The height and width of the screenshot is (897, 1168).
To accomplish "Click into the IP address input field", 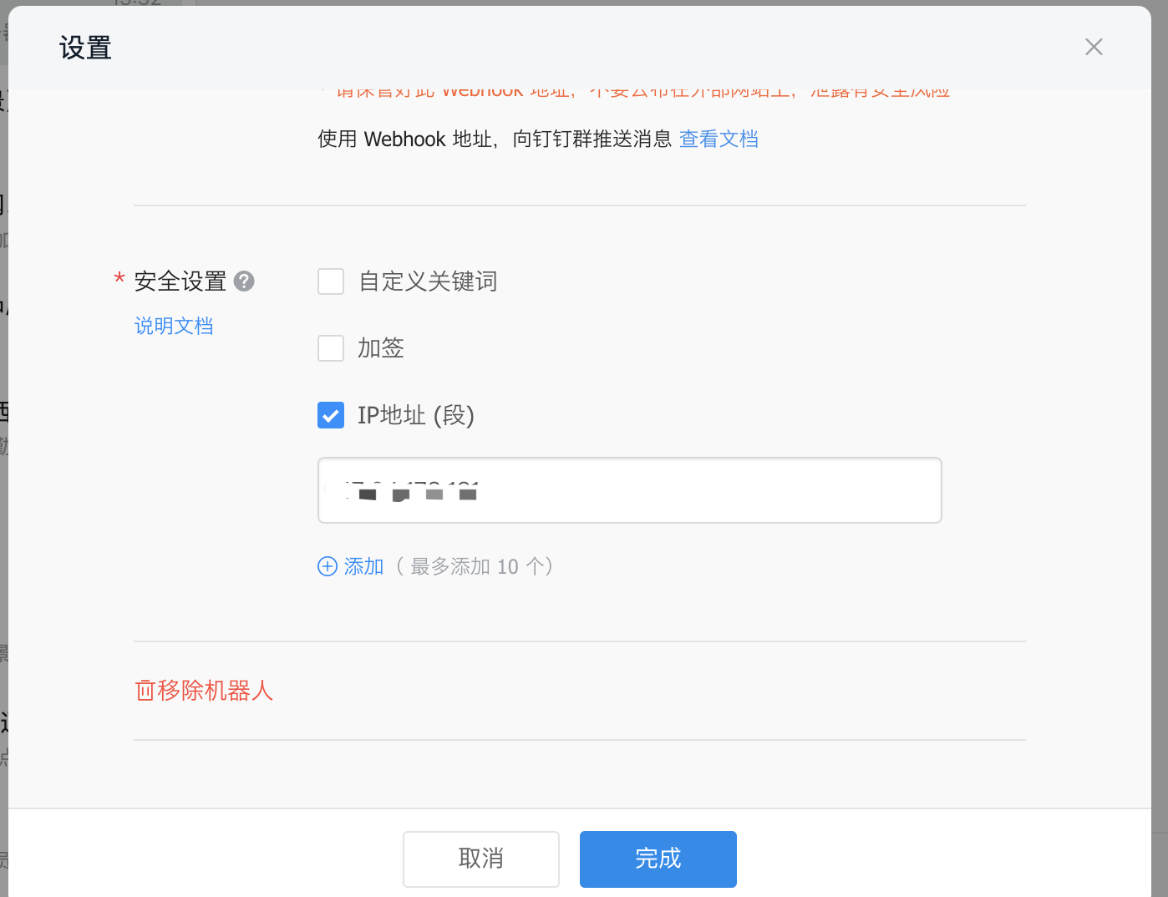I will (630, 490).
